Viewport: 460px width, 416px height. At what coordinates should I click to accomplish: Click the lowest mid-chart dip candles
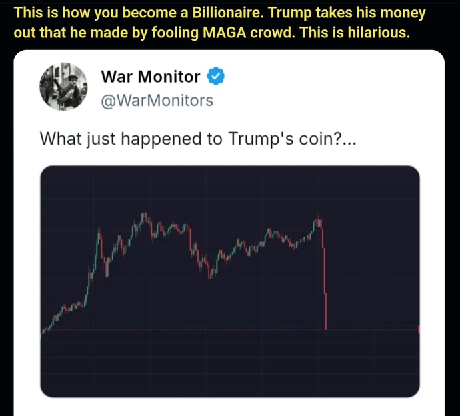pyautogui.click(x=211, y=273)
